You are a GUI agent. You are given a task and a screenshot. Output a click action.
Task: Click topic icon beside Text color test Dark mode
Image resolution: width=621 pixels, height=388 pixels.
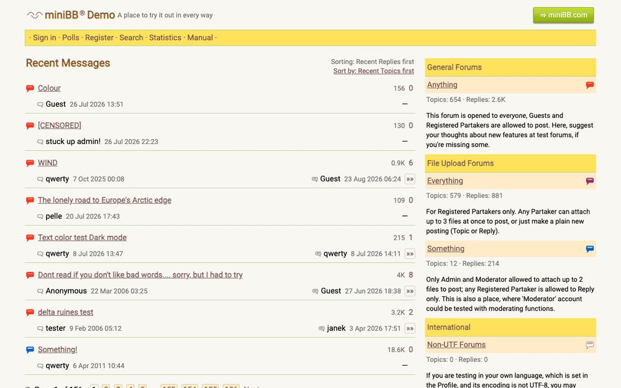click(x=30, y=238)
